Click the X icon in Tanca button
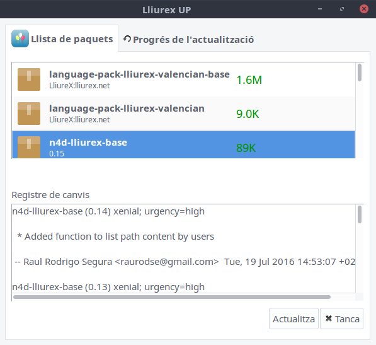 coord(329,319)
